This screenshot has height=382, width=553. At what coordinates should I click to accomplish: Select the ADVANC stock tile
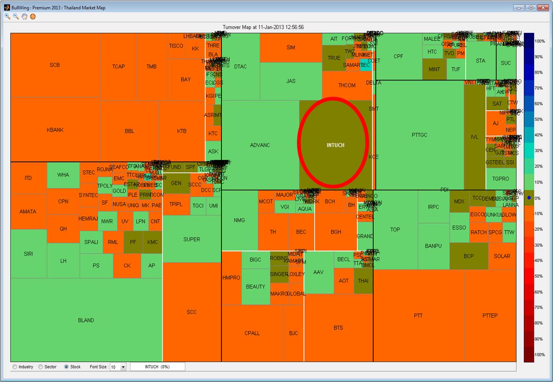(x=260, y=145)
